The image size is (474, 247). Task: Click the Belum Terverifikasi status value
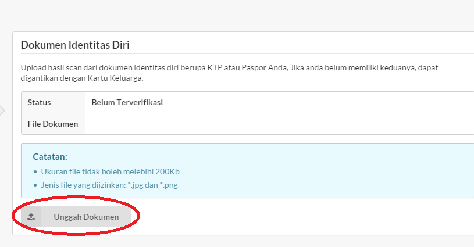click(x=127, y=102)
